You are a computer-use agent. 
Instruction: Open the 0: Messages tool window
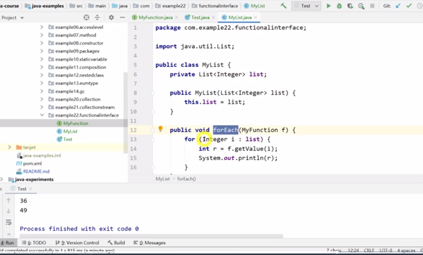tap(150, 243)
